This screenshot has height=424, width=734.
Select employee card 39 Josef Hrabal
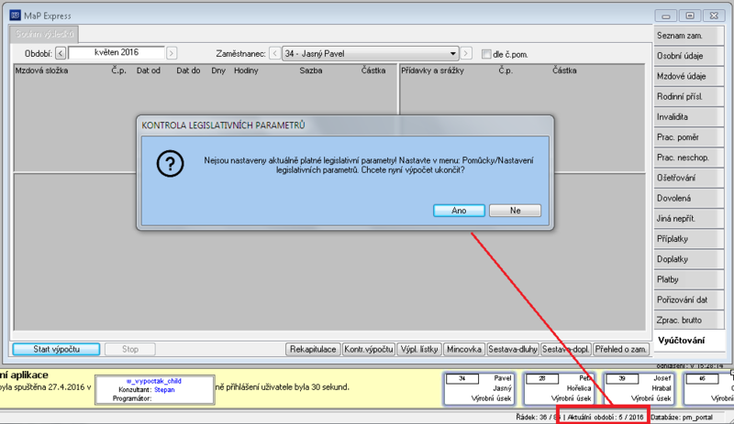click(x=639, y=388)
